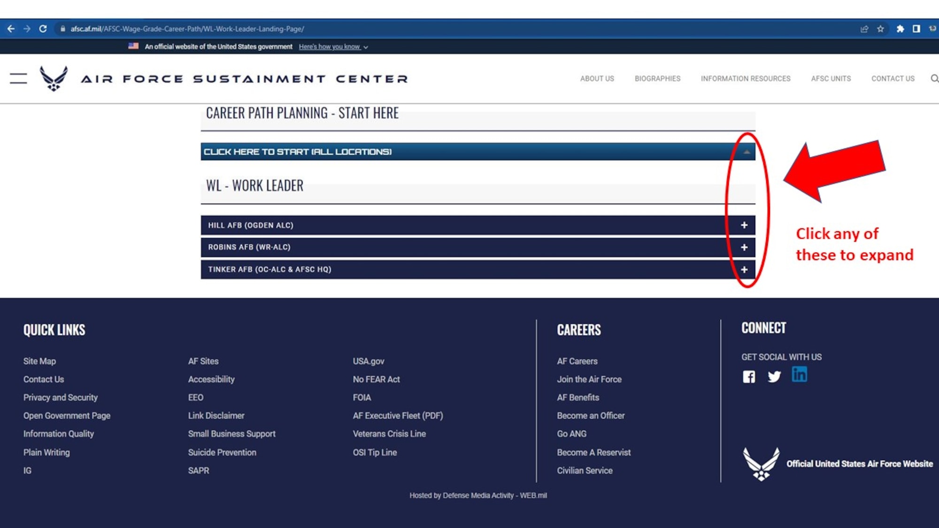The width and height of the screenshot is (939, 528).
Task: Open the Biographies menu
Action: tap(657, 78)
